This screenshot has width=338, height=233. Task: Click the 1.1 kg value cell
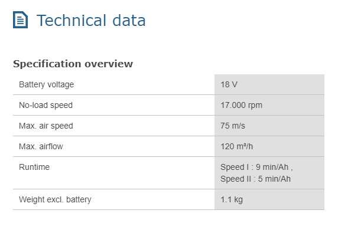[x=269, y=199]
